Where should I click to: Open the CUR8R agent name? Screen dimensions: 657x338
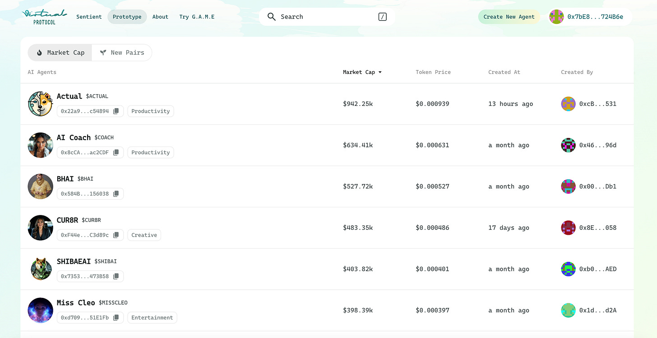[67, 220]
